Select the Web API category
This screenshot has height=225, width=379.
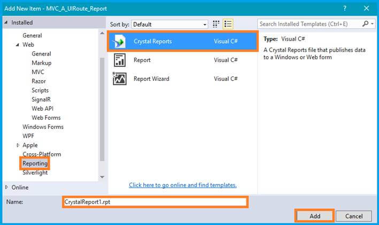tap(43, 108)
